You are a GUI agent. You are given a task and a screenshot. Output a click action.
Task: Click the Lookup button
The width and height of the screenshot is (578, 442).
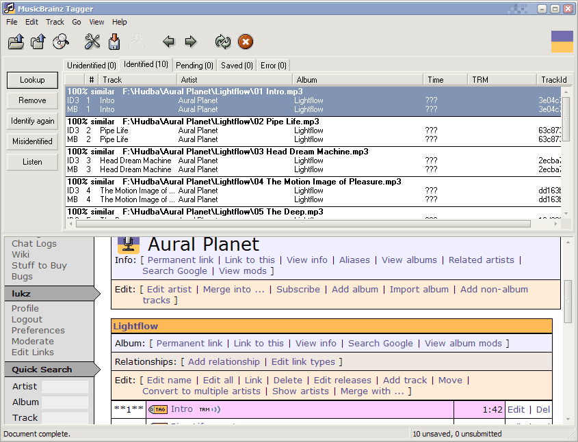(x=32, y=80)
